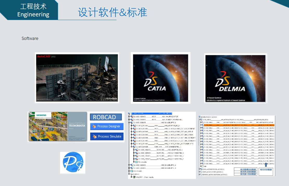Image resolution: width=289 pixels, height=186 pixels.
Task: Click the Process Simulate button label
Action: 110,137
